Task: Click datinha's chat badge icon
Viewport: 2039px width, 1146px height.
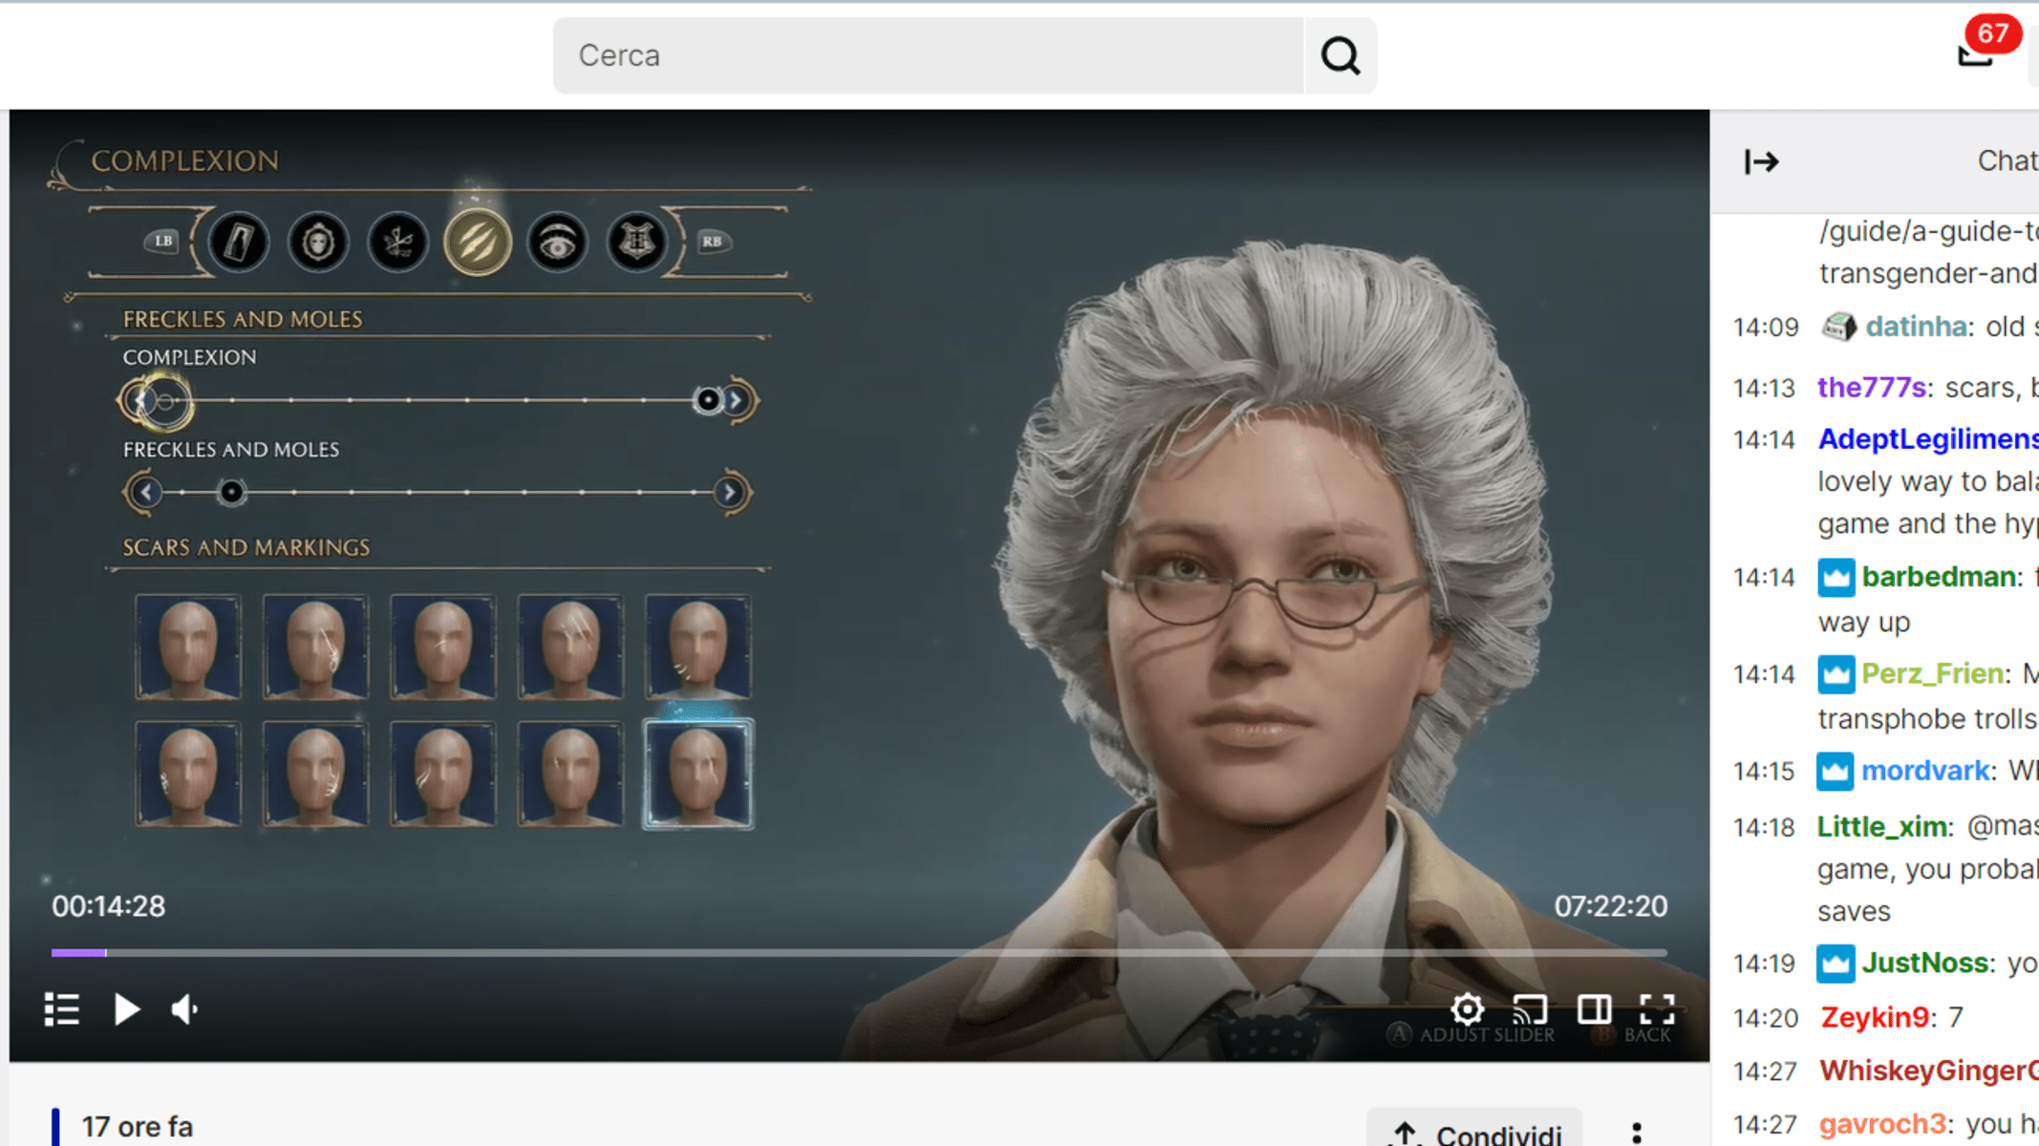Action: pyautogui.click(x=1838, y=327)
